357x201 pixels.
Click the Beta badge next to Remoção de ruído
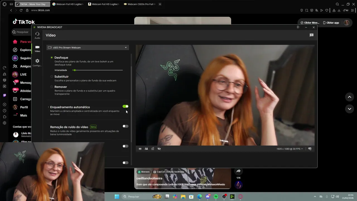[x=93, y=127]
